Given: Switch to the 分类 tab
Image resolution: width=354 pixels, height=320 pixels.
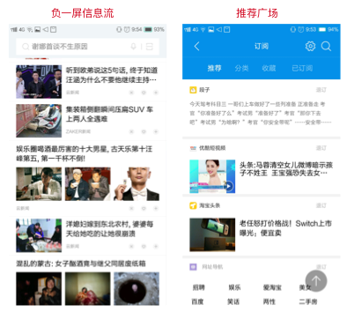Looking at the screenshot, I should coord(241,68).
